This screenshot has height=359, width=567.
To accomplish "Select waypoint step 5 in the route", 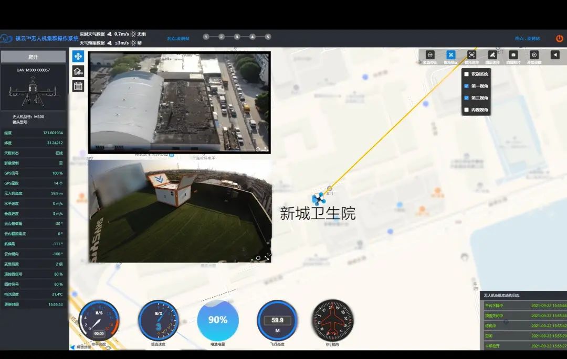I will point(268,37).
